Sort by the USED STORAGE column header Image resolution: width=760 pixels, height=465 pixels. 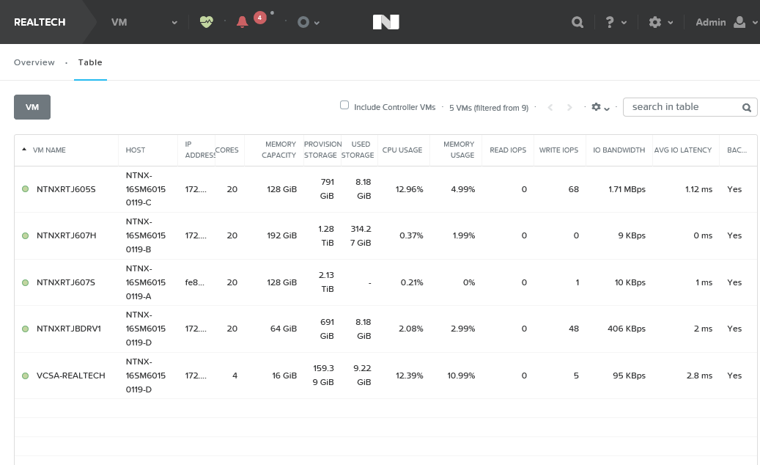pyautogui.click(x=358, y=150)
